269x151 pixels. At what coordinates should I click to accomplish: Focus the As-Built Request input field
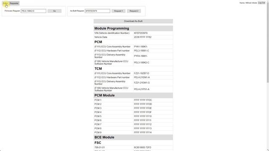(x=98, y=11)
